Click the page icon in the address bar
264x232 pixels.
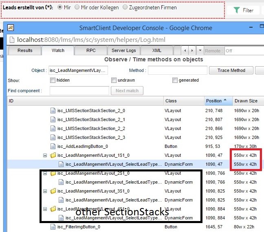tap(12, 40)
